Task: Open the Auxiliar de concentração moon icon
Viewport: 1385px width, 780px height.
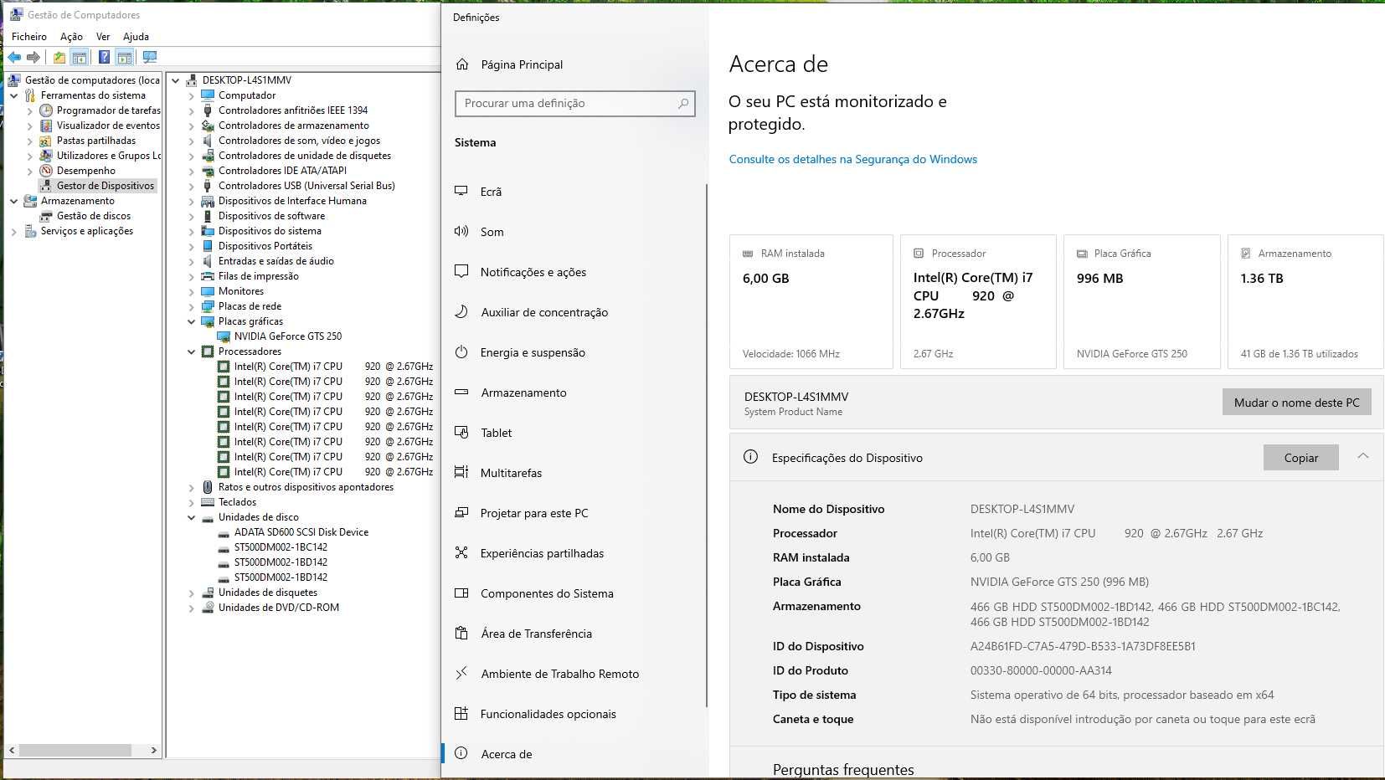Action: coord(461,311)
